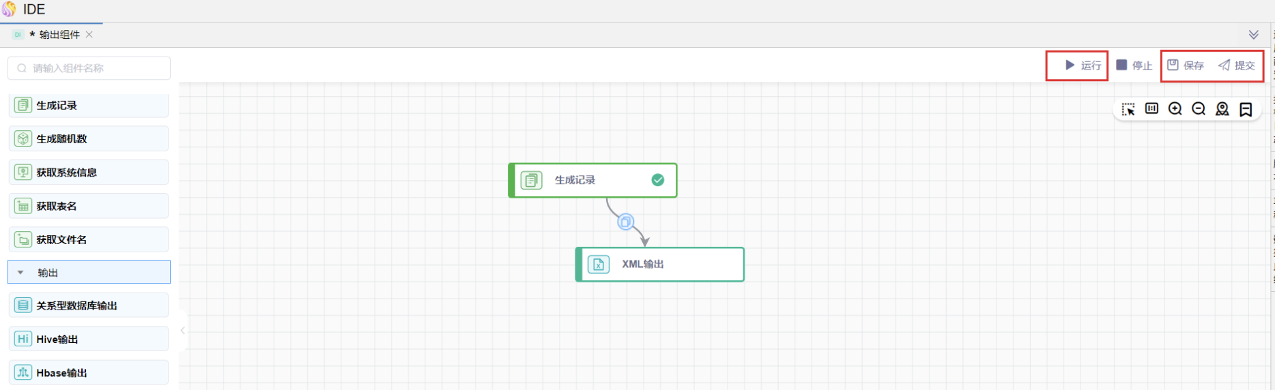Reset canvas to 1:1 scale icon

click(1151, 109)
